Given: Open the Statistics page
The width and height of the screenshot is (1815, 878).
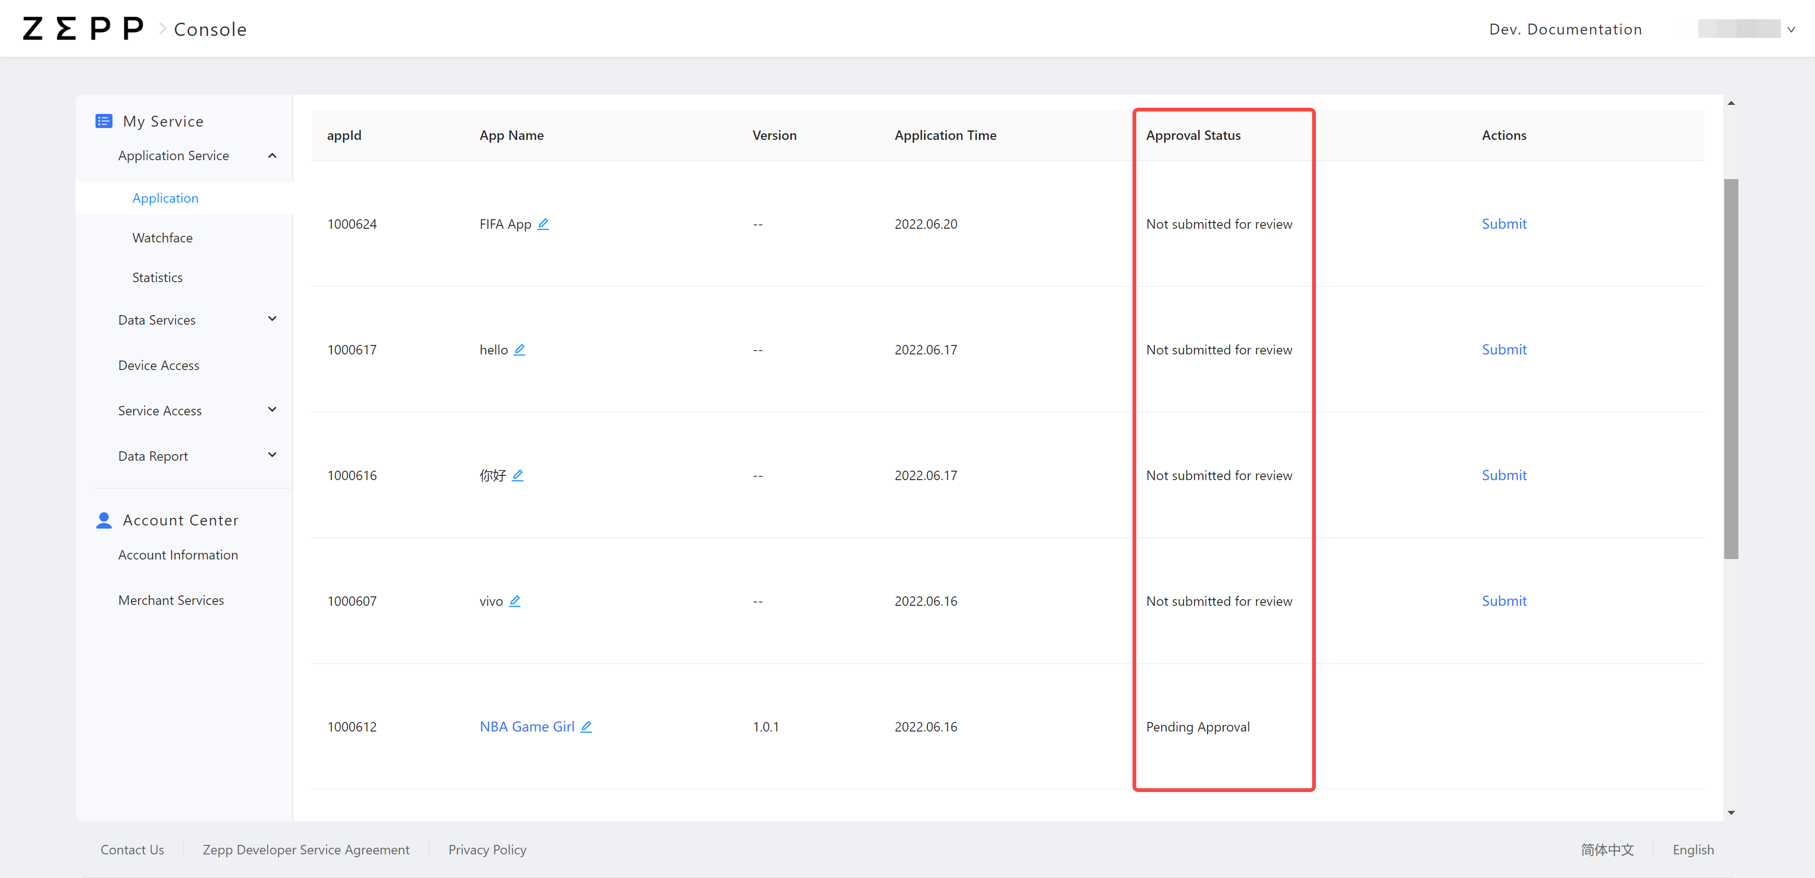Looking at the screenshot, I should pos(157,277).
